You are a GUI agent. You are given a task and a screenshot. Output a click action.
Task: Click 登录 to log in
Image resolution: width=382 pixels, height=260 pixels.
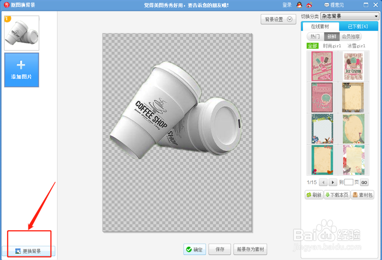(x=287, y=5)
